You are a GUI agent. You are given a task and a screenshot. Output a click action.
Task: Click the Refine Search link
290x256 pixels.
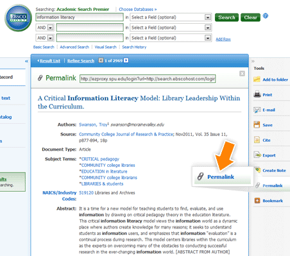click(x=81, y=61)
